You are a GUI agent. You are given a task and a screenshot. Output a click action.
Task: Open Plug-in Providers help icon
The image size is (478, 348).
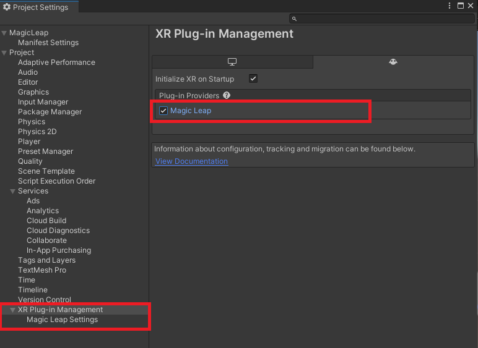pyautogui.click(x=227, y=96)
